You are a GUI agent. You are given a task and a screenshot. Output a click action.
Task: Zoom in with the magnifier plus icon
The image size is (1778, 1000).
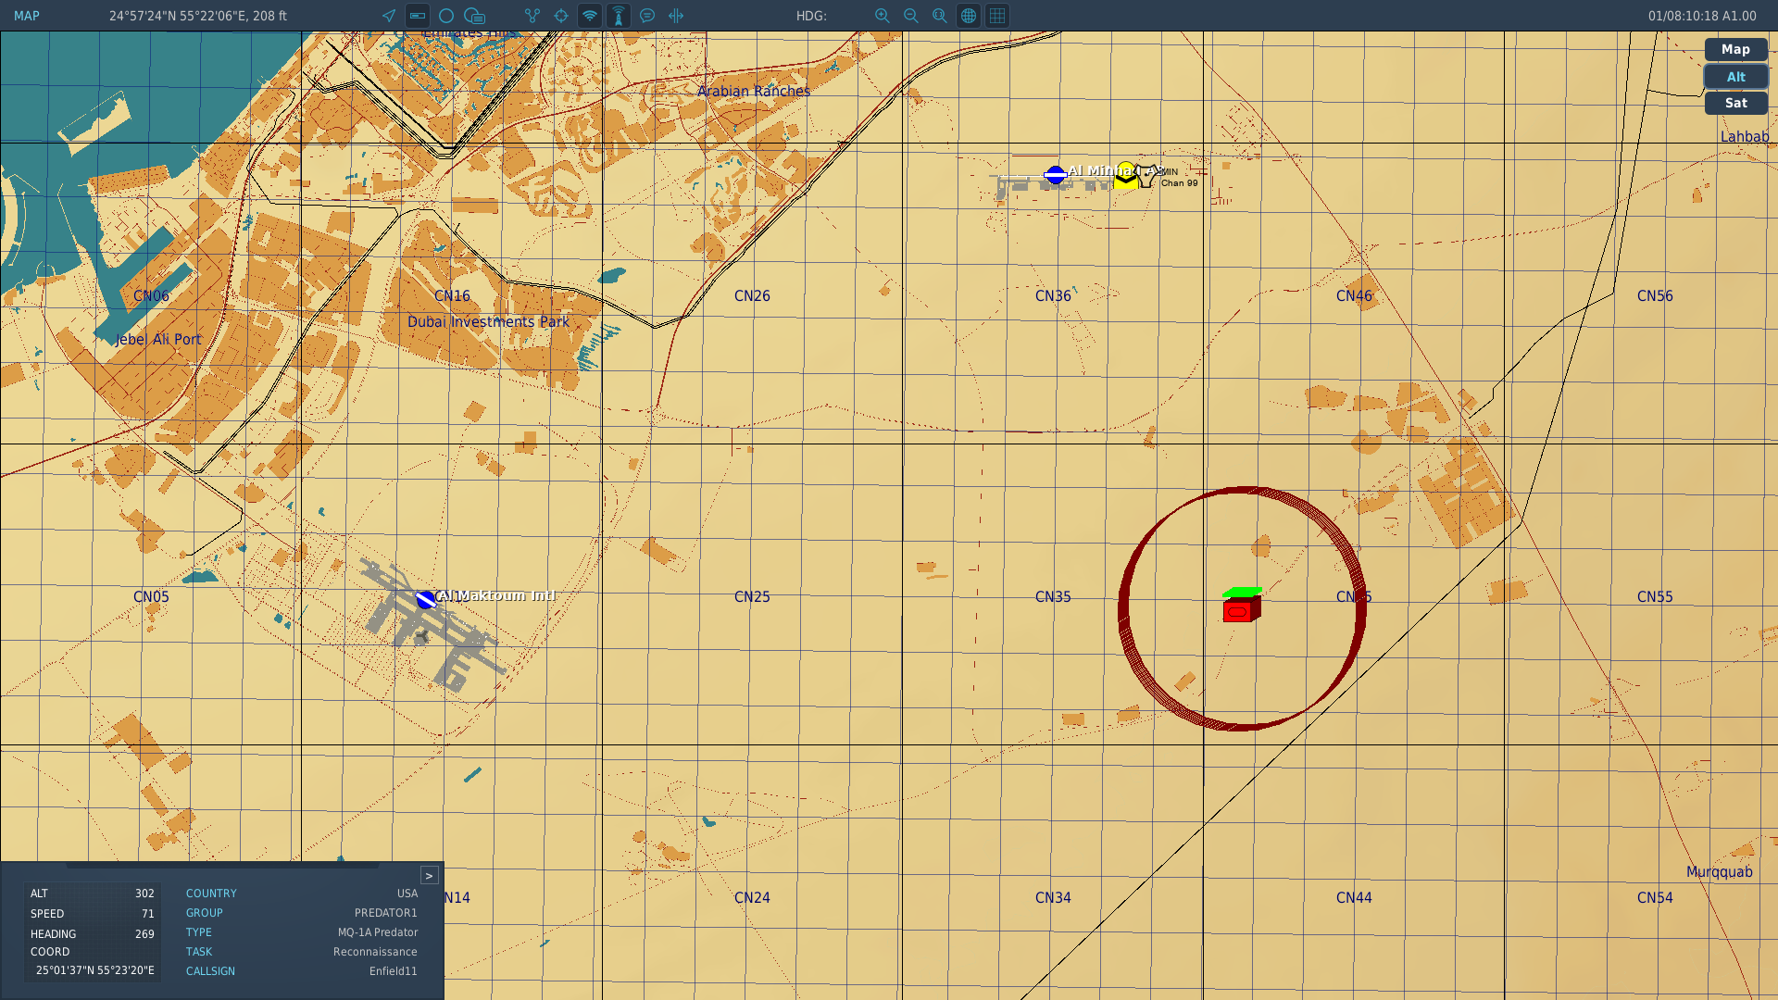click(x=883, y=16)
